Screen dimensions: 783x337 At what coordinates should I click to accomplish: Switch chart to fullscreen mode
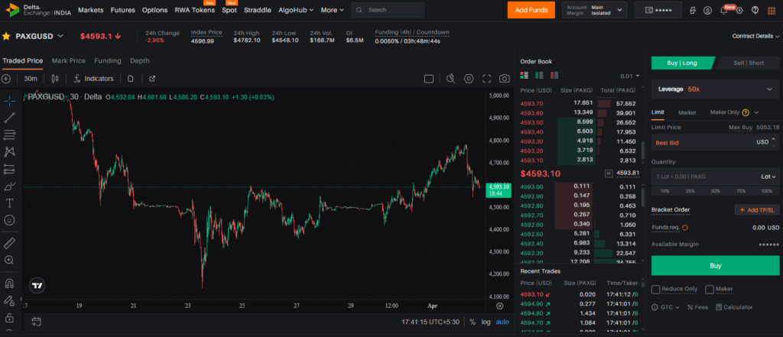[487, 79]
